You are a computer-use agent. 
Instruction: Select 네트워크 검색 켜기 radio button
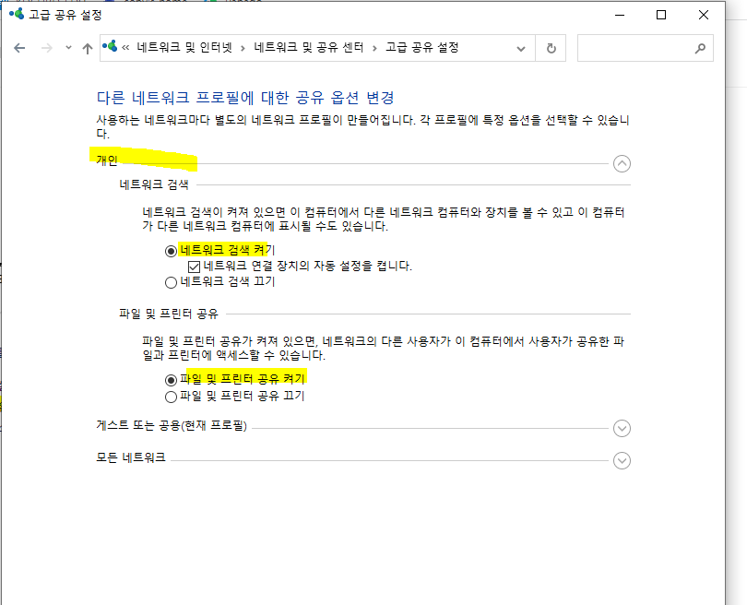171,251
